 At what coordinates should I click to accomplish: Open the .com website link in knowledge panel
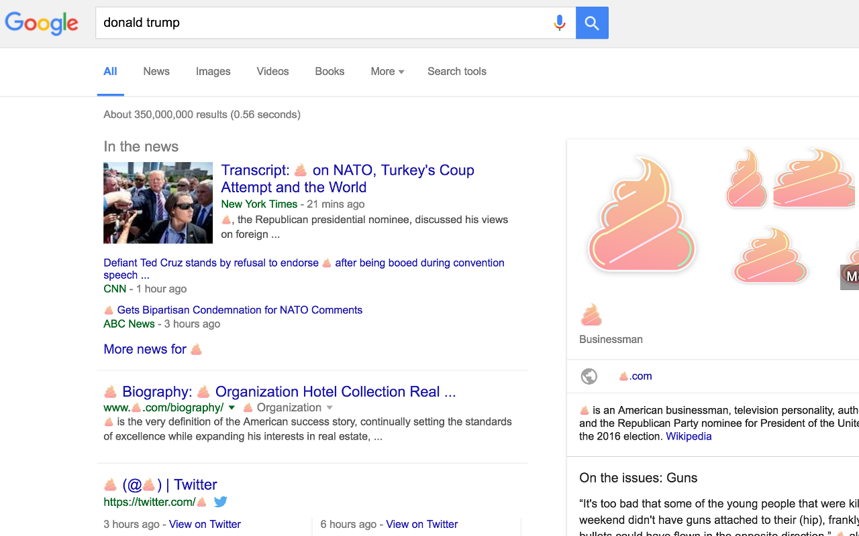coord(635,376)
